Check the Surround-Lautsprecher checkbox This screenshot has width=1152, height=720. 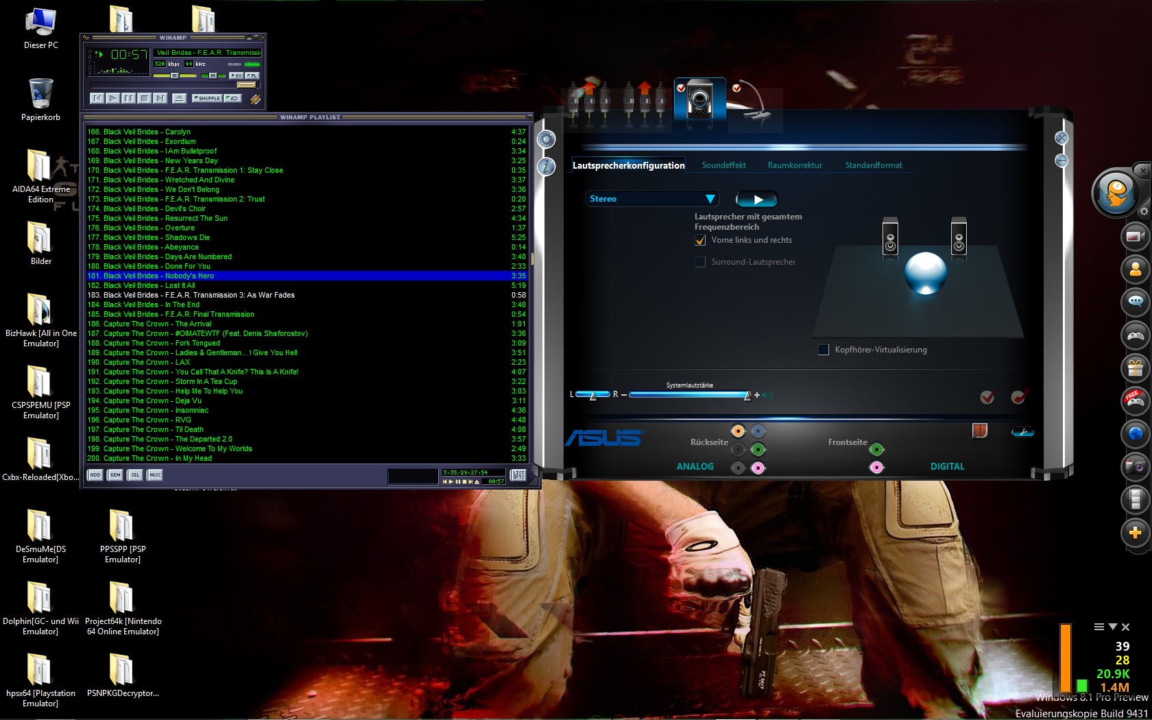700,262
